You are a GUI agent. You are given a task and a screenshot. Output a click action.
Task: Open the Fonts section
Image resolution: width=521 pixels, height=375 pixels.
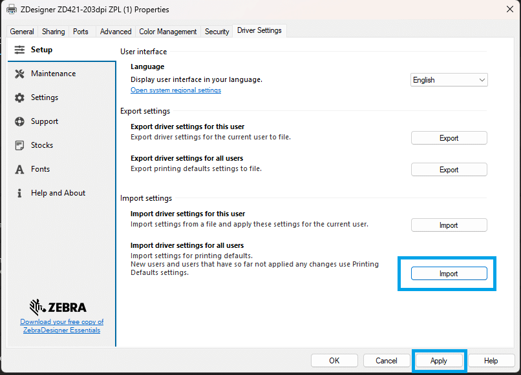(40, 169)
